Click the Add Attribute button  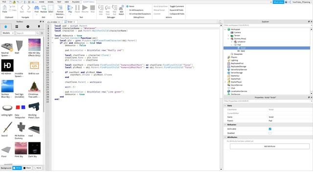[x=269, y=146]
